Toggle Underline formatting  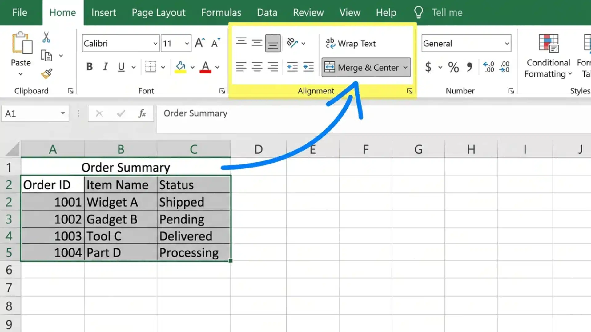pos(121,67)
